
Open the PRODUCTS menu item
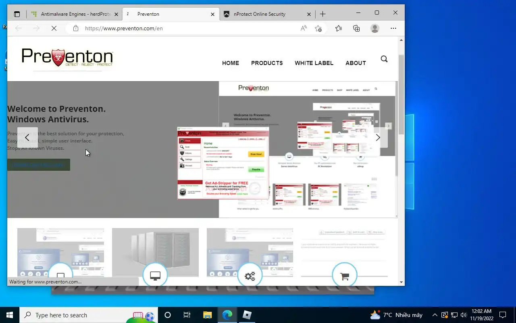(x=267, y=63)
